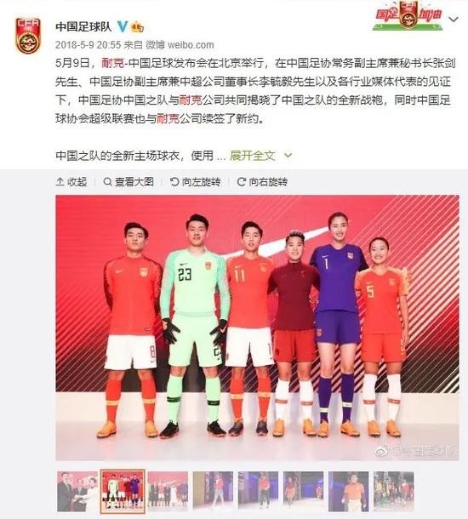This screenshot has width=468, height=519.
Task: Rotate the image left with 向左旋转
Action: [x=195, y=182]
